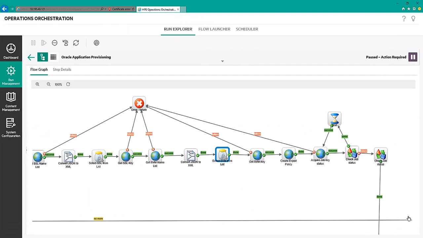The width and height of the screenshot is (423, 238).
Task: Reset the flow graph zoom level
Action: coord(68,84)
